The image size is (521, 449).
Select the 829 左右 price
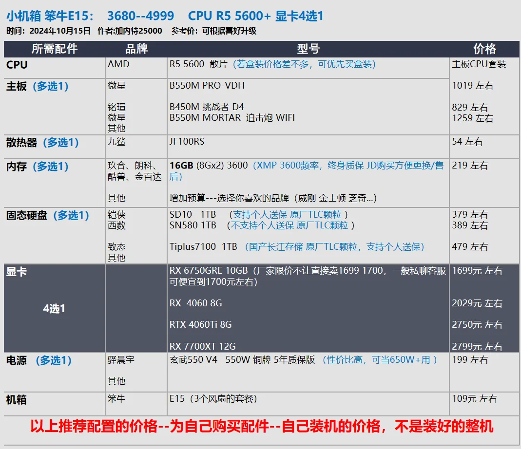[470, 107]
